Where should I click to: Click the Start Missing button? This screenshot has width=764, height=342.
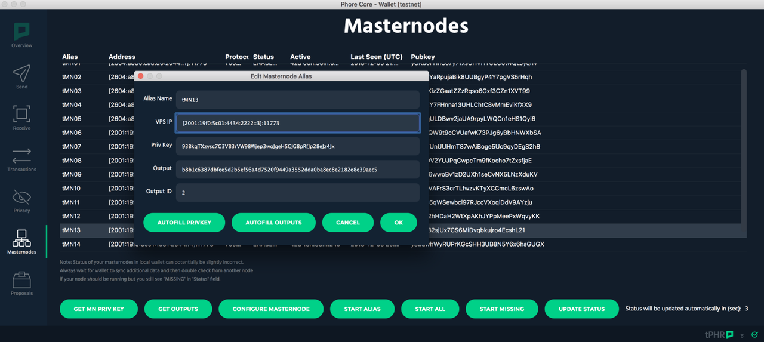(x=502, y=309)
